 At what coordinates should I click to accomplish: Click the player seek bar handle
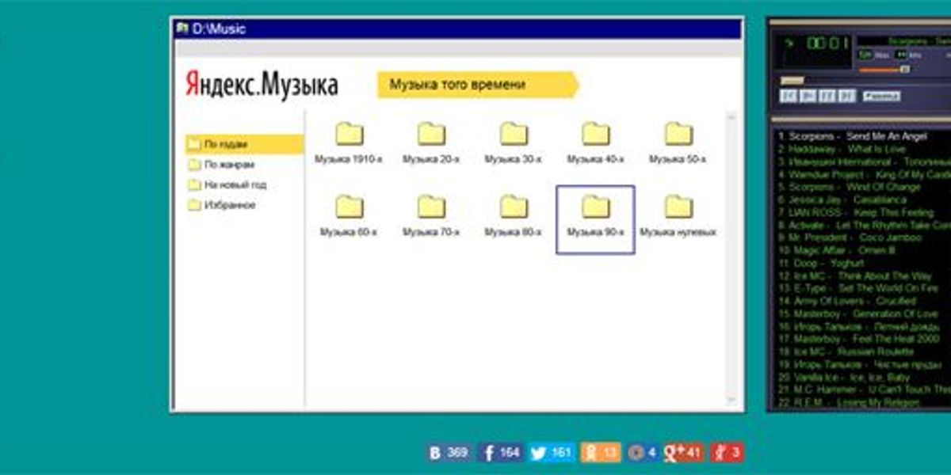(x=792, y=80)
